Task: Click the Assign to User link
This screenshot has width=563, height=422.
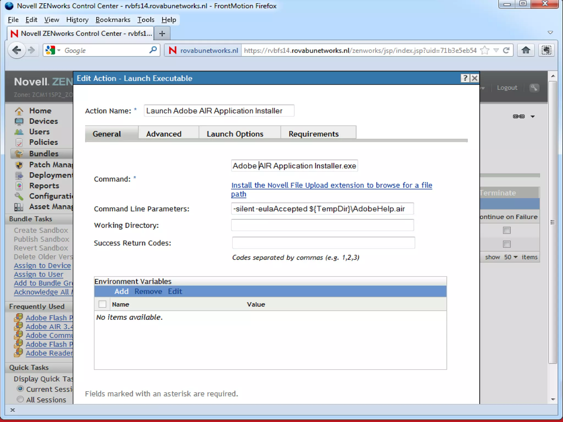Action: 38,274
